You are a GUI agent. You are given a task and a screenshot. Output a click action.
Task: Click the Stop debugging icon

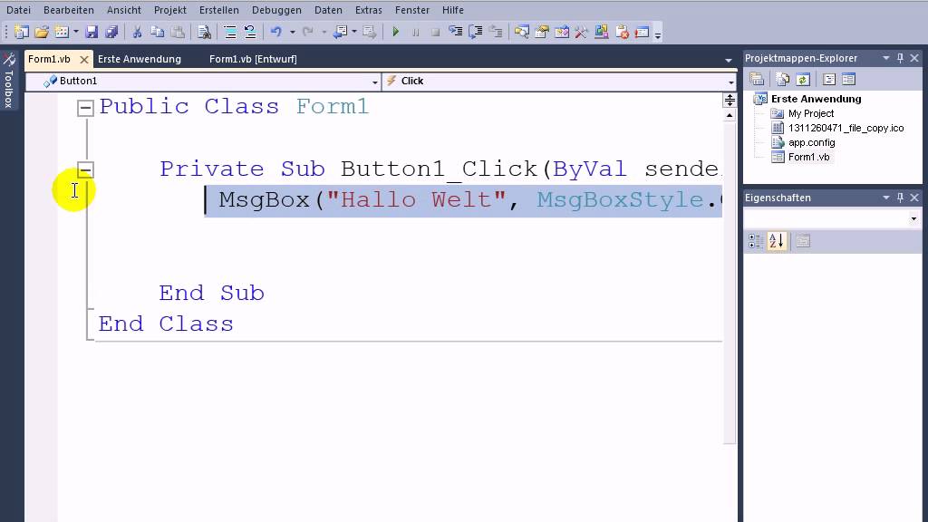point(435,32)
